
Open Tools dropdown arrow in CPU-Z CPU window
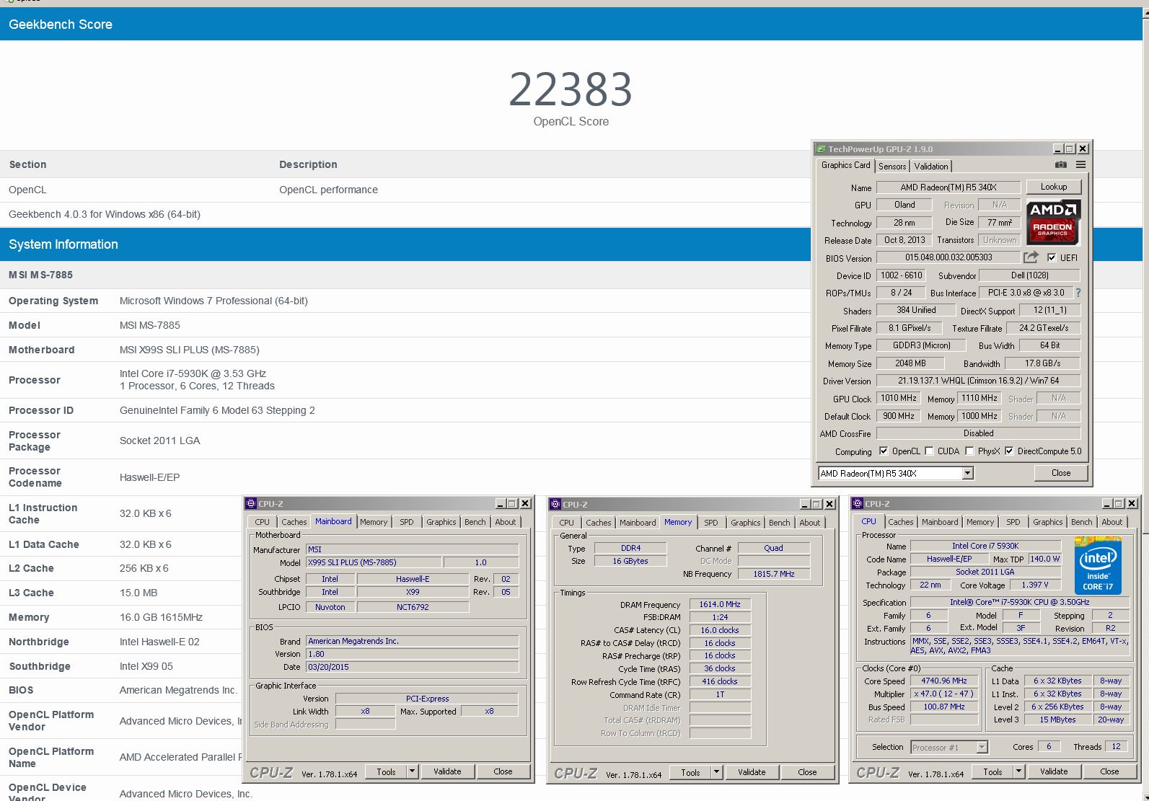click(x=1018, y=771)
